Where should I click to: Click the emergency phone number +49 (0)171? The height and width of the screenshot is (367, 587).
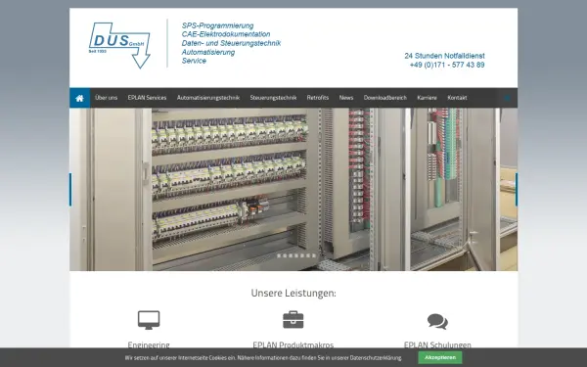447,65
